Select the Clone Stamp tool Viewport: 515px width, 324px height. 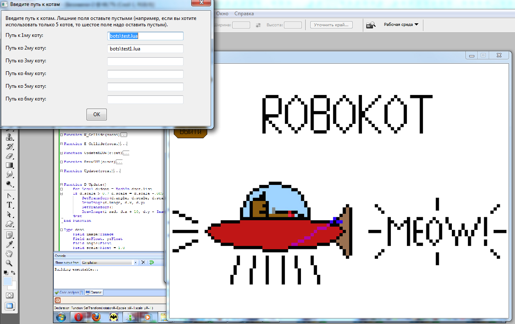pyautogui.click(x=9, y=137)
